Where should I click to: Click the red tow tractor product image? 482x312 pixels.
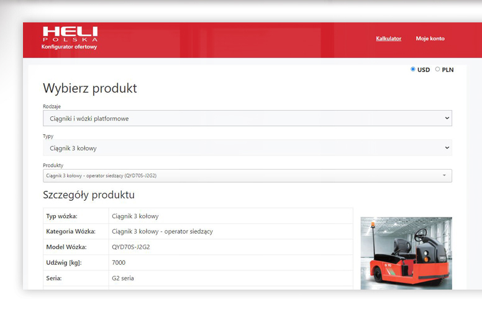(406, 253)
